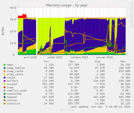Image resolution: width=134 pixels, height=113 pixels.
Task: Select the 'page_tables' legend label
Action: (16, 68)
